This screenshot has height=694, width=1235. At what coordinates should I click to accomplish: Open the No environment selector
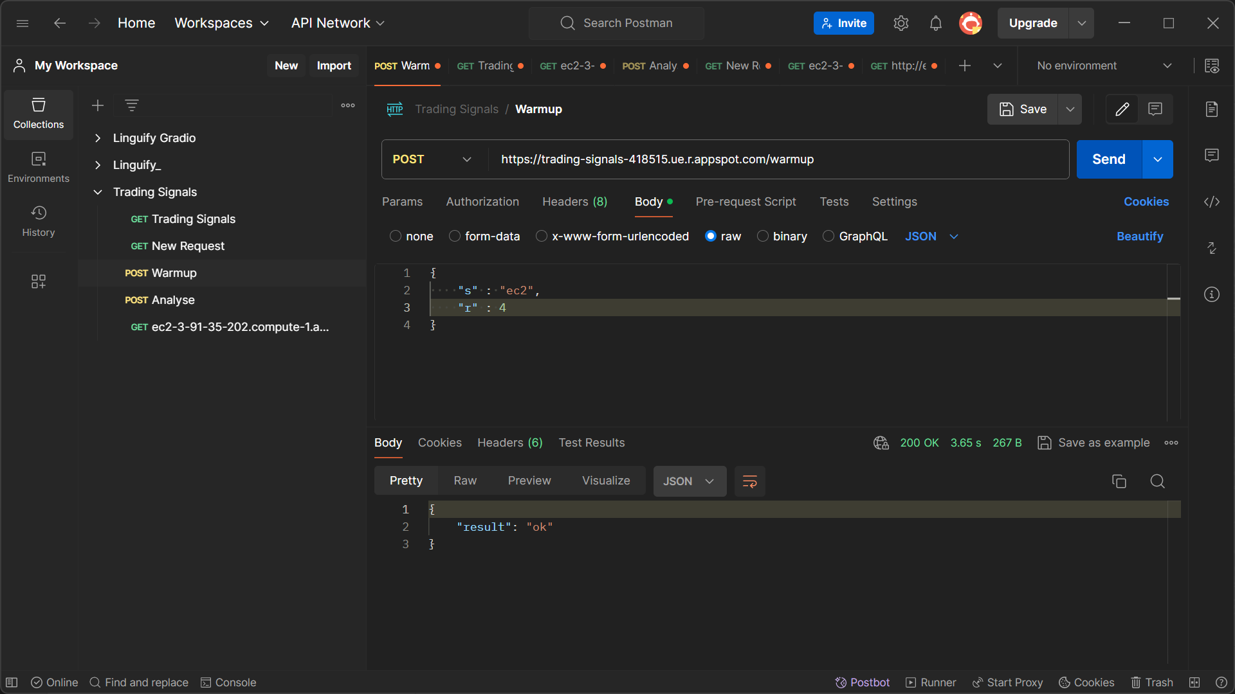point(1104,66)
